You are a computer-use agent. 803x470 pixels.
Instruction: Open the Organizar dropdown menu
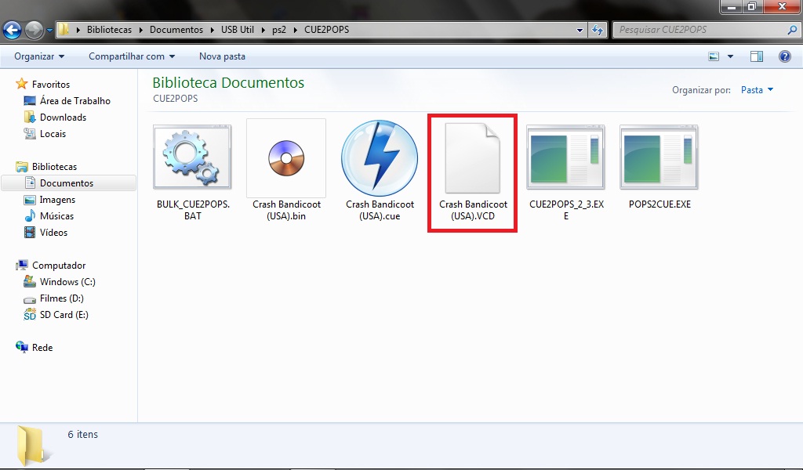(39, 56)
